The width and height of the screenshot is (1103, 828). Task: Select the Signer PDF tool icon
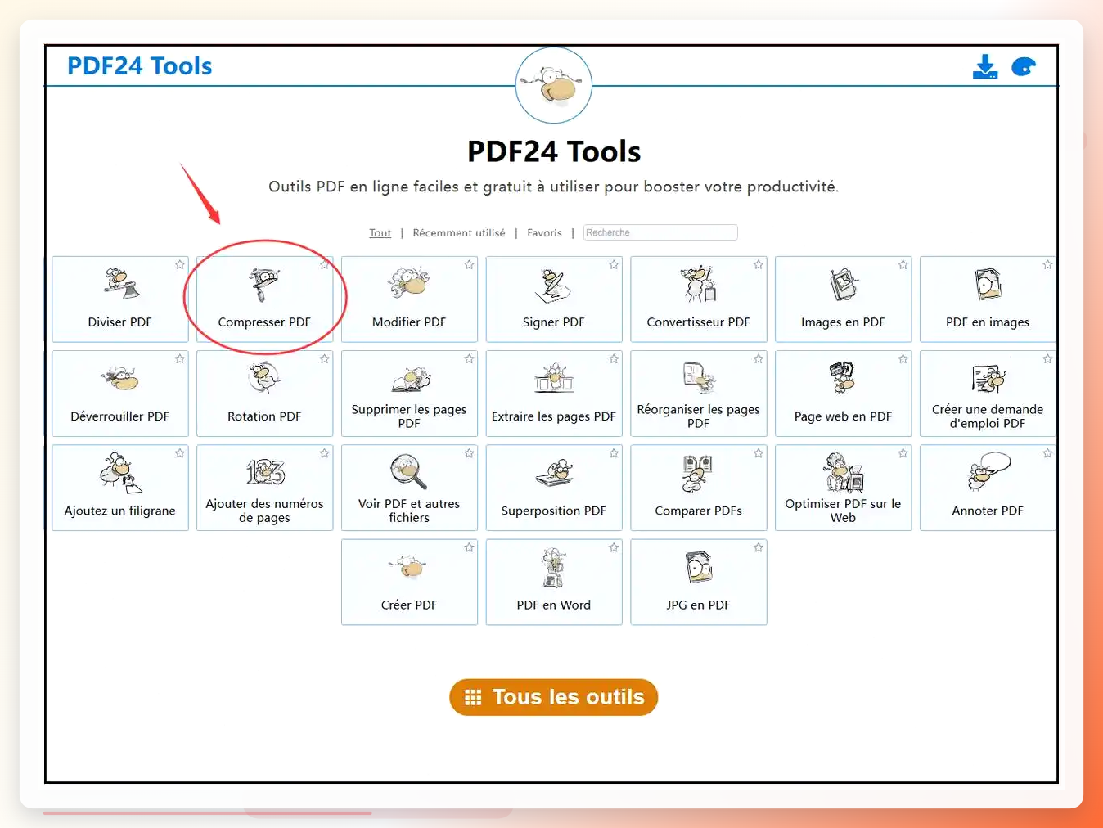click(553, 286)
